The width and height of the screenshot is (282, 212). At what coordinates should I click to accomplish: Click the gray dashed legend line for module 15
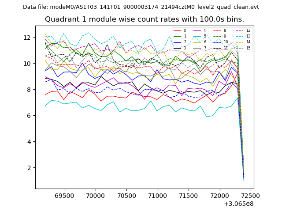click(239, 48)
